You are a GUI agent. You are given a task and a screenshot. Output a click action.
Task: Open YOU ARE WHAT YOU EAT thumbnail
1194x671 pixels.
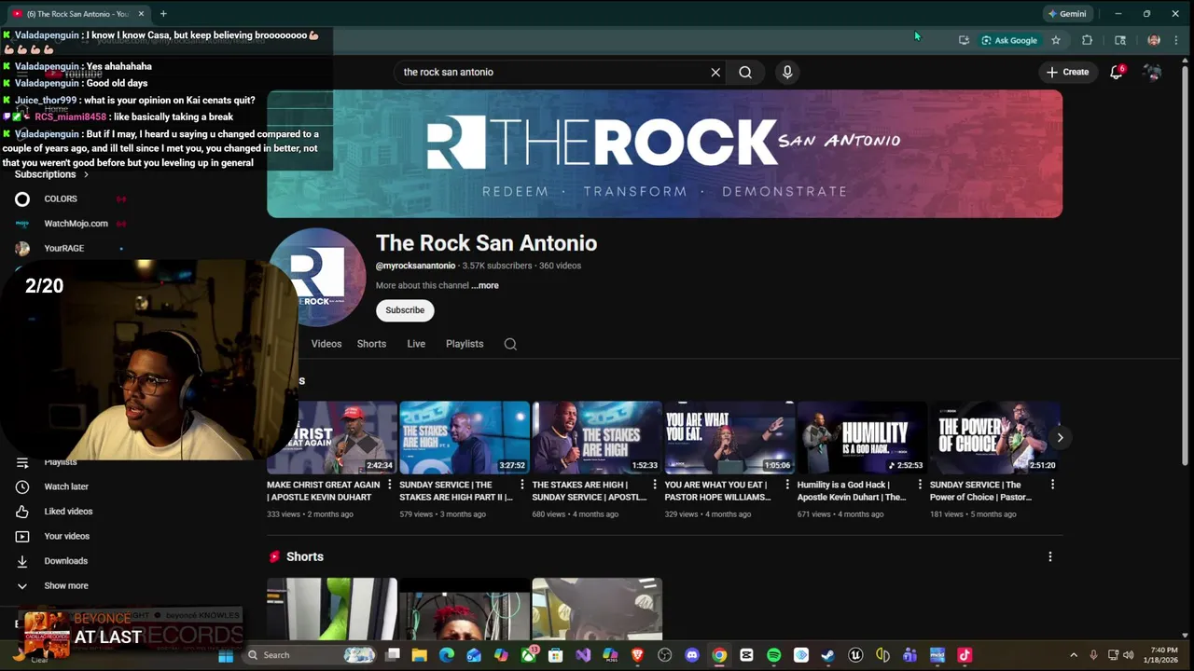tap(729, 438)
